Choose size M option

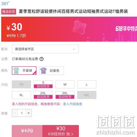(65, 84)
